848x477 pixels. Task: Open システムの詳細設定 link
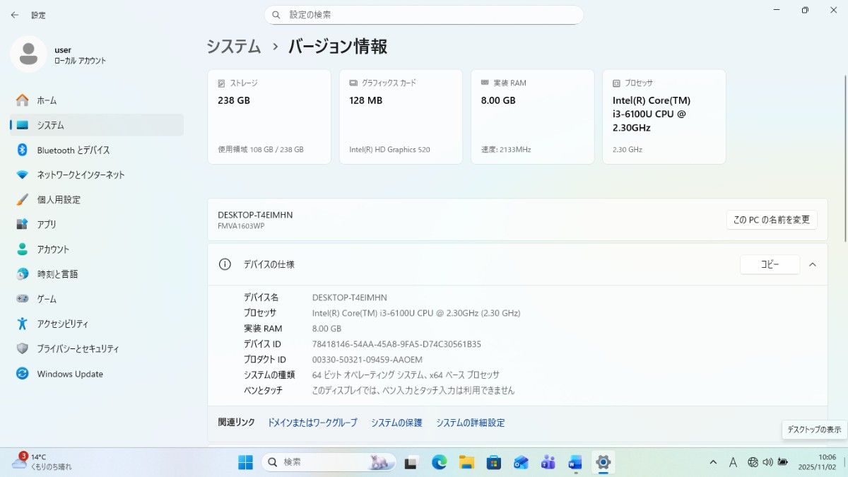coord(470,423)
